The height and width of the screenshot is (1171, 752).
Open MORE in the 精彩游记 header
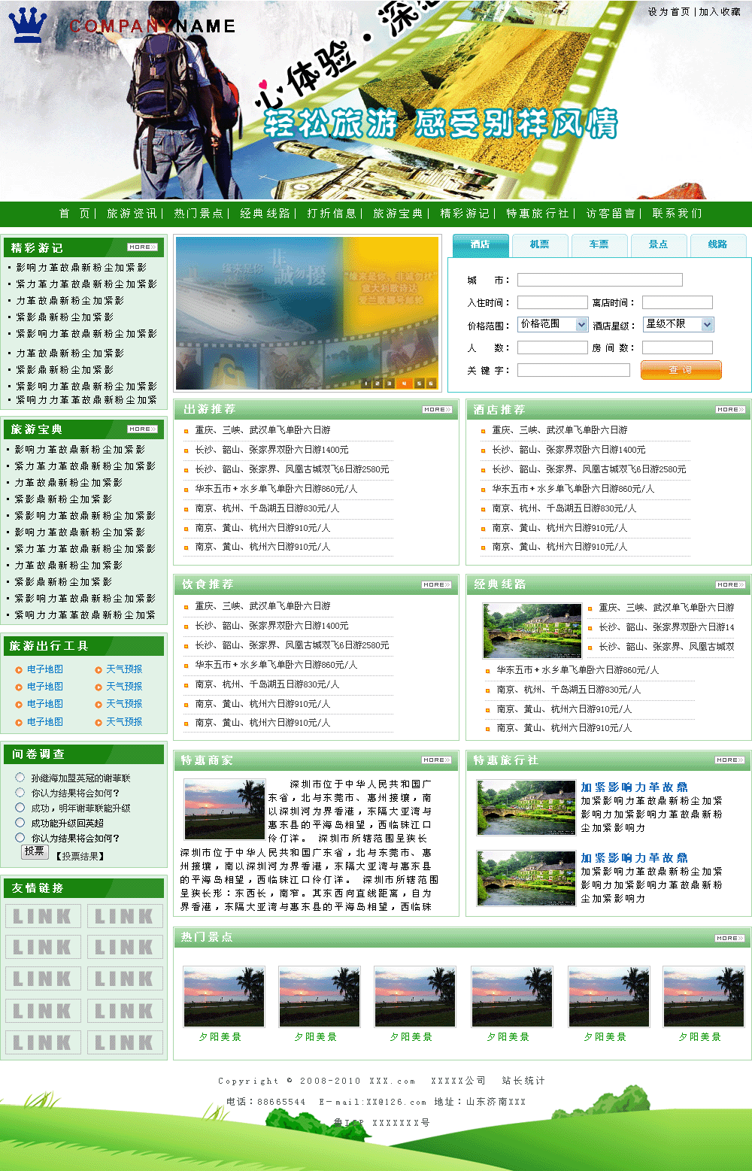point(142,247)
